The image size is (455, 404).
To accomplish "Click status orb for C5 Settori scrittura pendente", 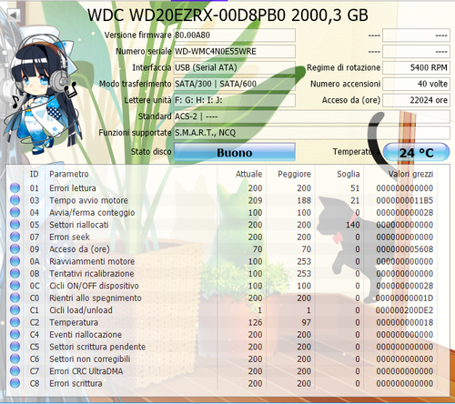I will pyautogui.click(x=15, y=347).
